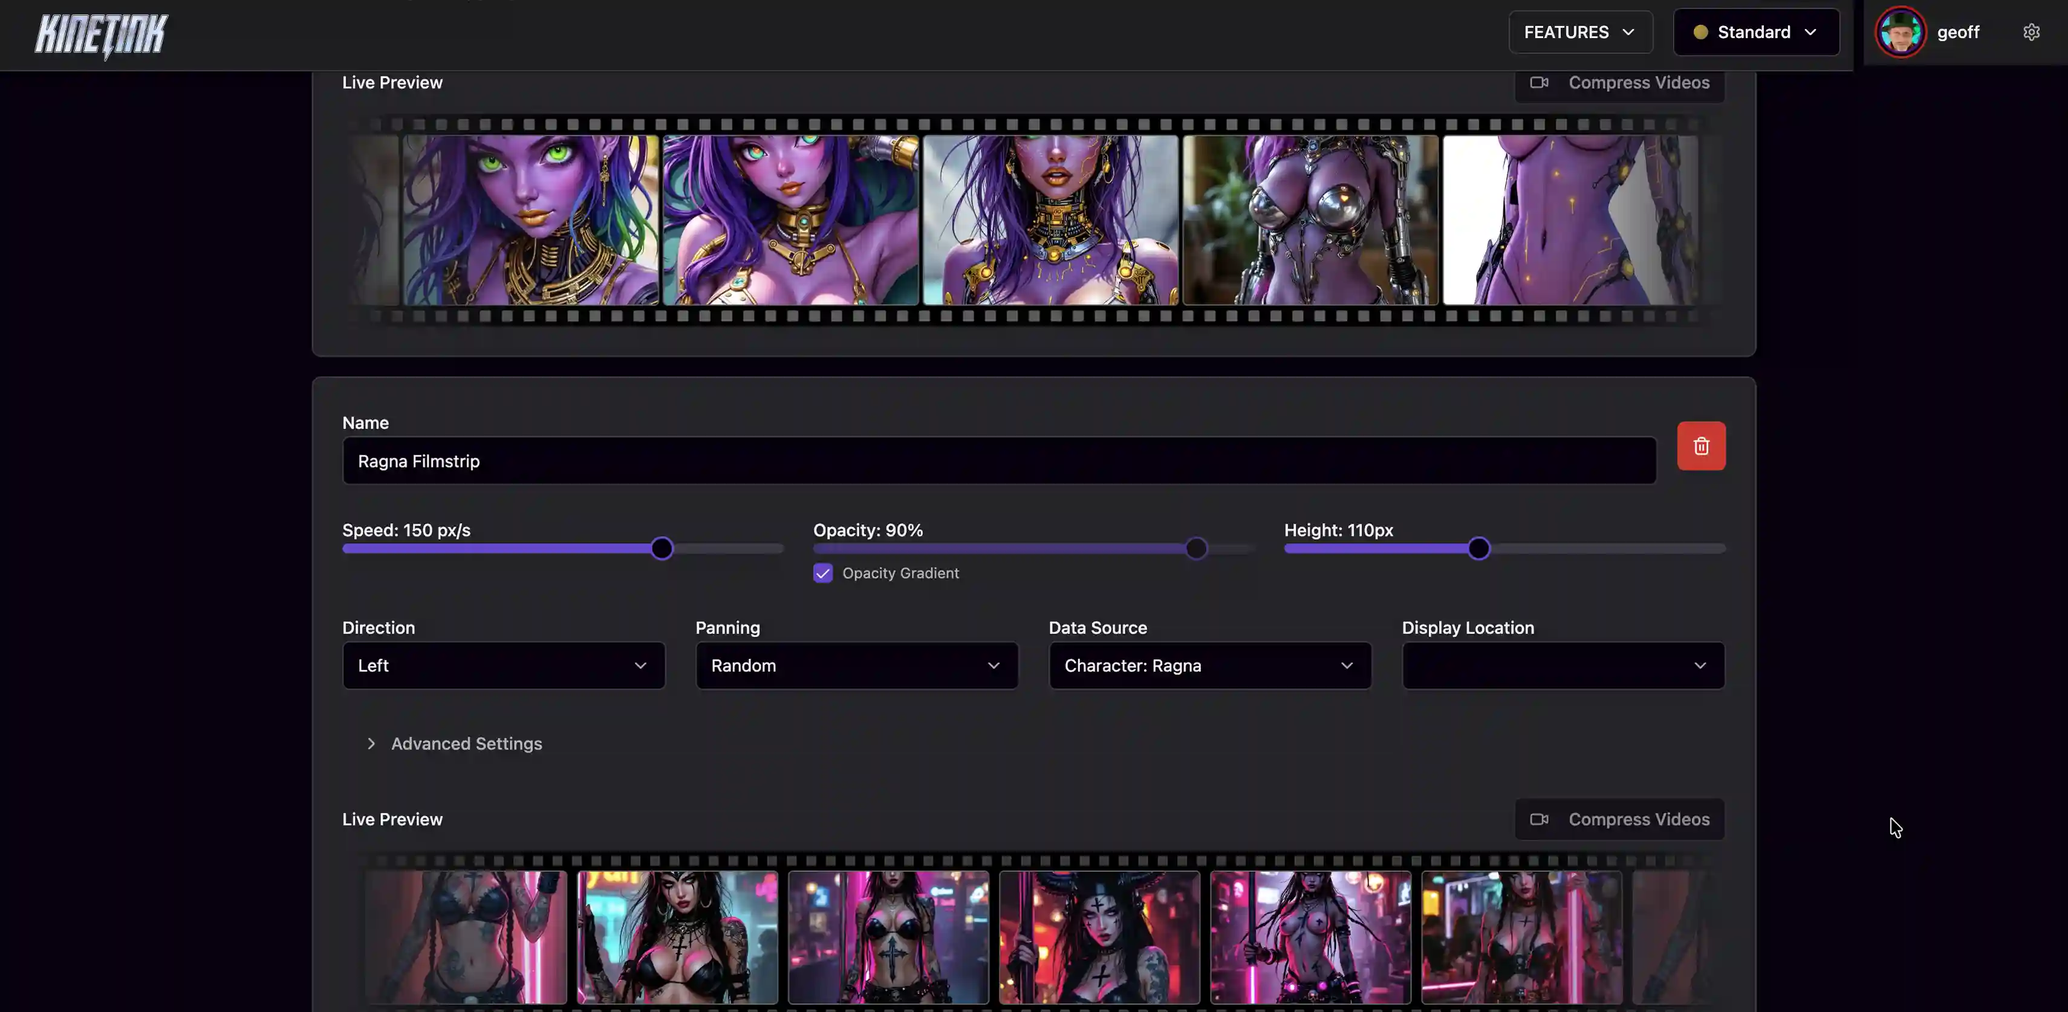Click the geoff profile avatar
Viewport: 2068px width, 1012px height.
click(x=1899, y=32)
